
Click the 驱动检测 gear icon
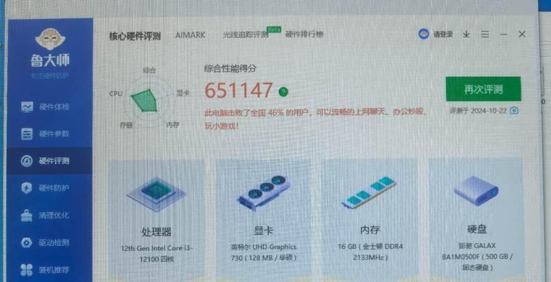pyautogui.click(x=27, y=243)
